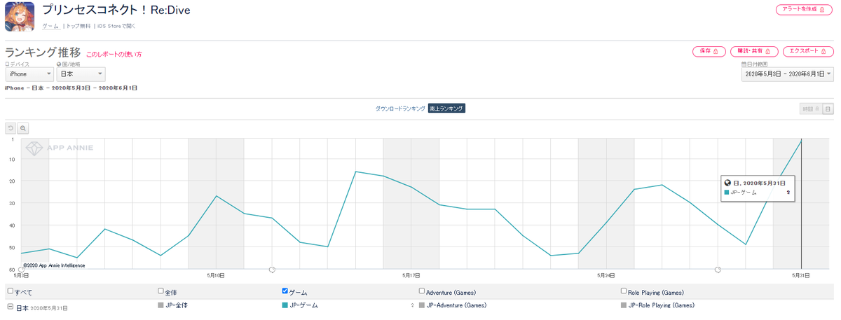
Task: Toggle the Adventure (Games) checkbox
Action: click(x=422, y=291)
